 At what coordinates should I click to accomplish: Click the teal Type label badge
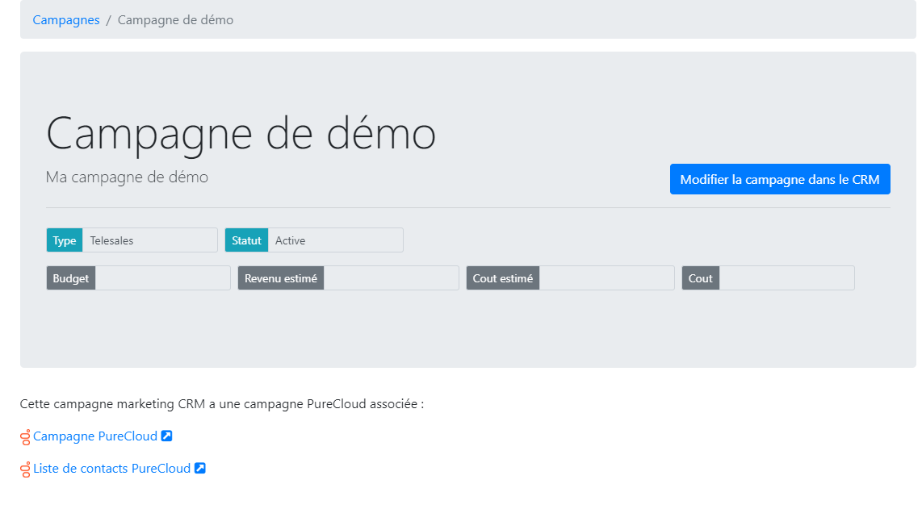click(x=65, y=240)
